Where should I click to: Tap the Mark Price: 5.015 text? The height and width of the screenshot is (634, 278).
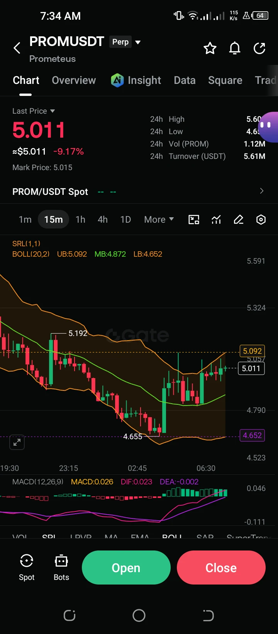tap(42, 167)
